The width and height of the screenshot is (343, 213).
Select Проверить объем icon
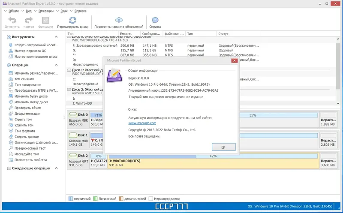(x=10, y=108)
